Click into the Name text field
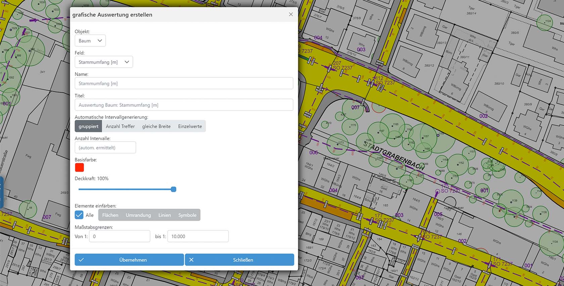 tap(184, 83)
